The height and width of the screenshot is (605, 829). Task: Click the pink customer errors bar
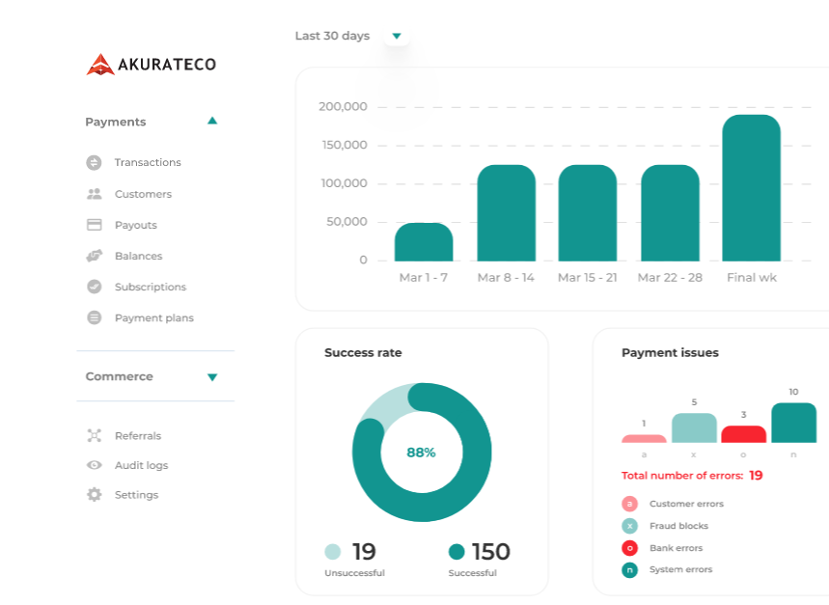(x=644, y=439)
